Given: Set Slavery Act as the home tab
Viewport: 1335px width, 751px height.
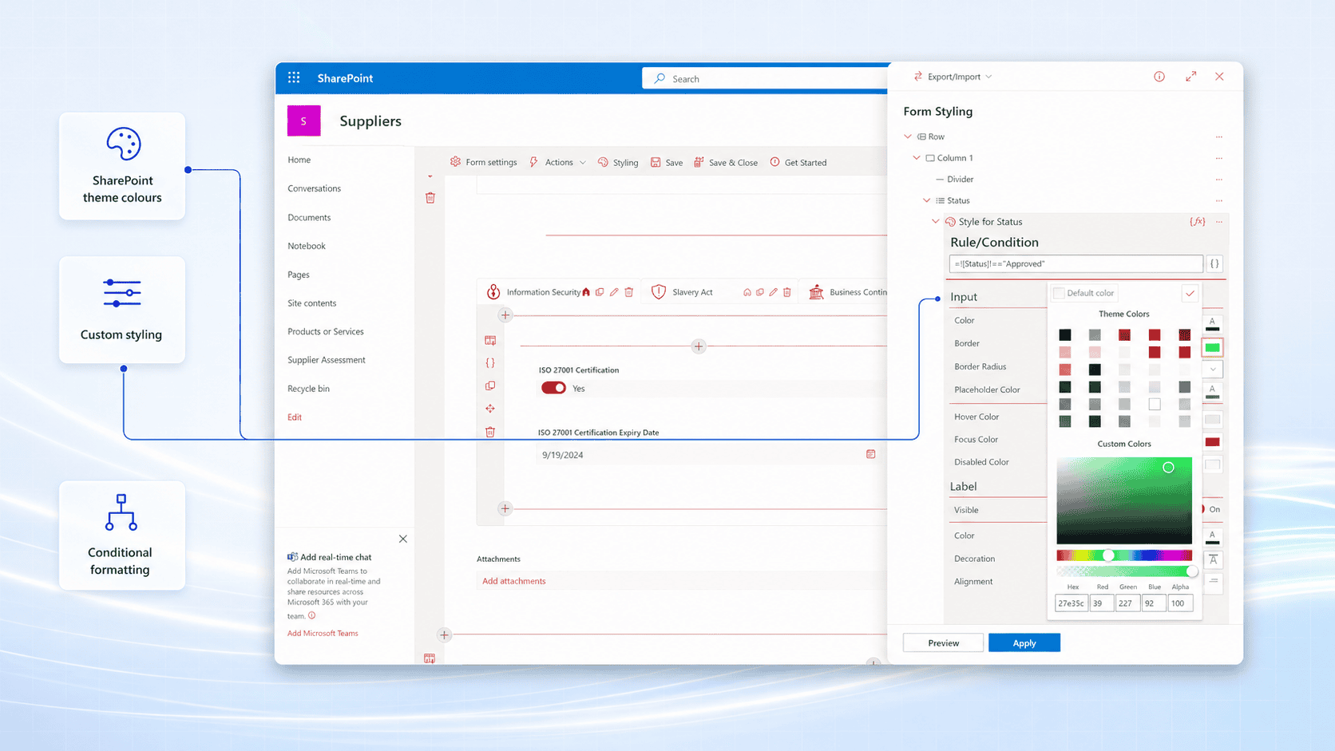Looking at the screenshot, I should [x=747, y=292].
